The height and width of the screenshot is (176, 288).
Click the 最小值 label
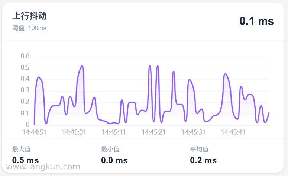pyautogui.click(x=110, y=149)
